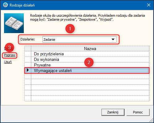
Task: Click the resize grip in the dialog corner
Action: click(x=151, y=120)
